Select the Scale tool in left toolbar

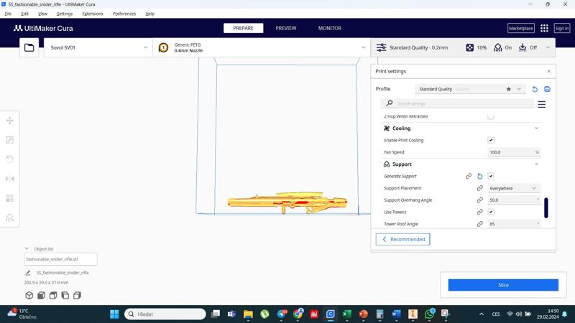10,140
